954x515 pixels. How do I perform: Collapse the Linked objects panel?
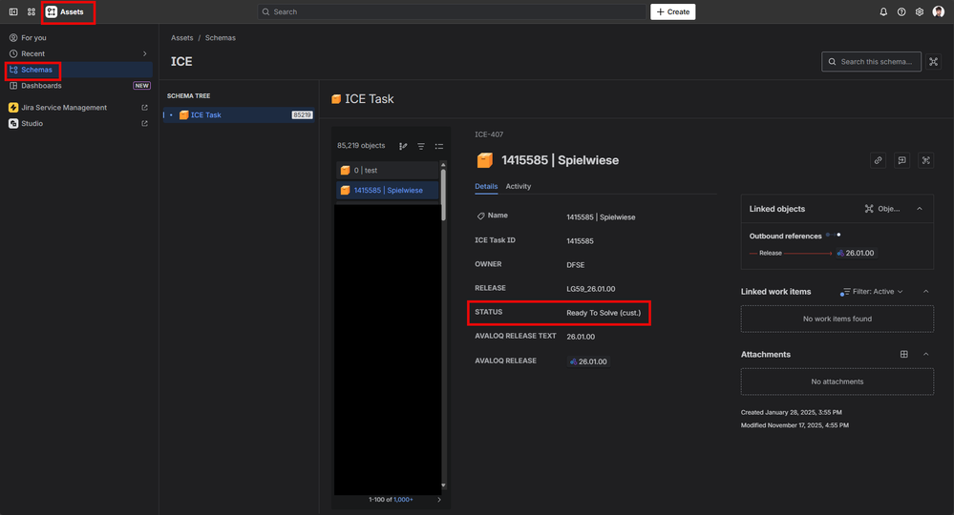point(920,208)
